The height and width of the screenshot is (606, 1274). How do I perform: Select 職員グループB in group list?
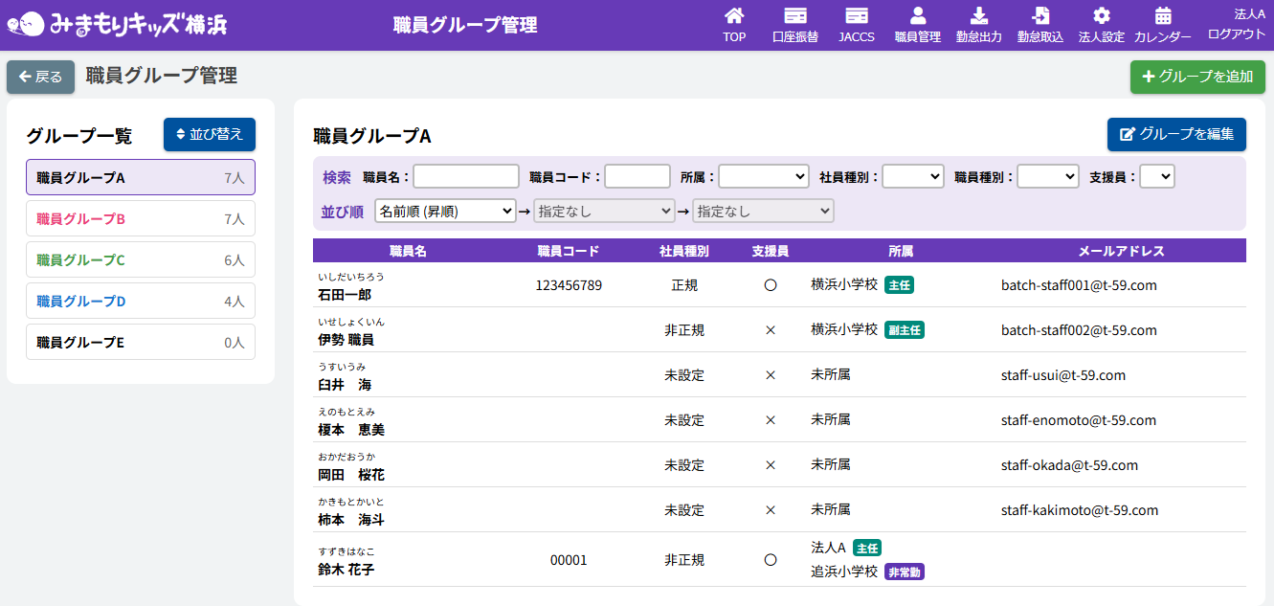click(x=141, y=218)
